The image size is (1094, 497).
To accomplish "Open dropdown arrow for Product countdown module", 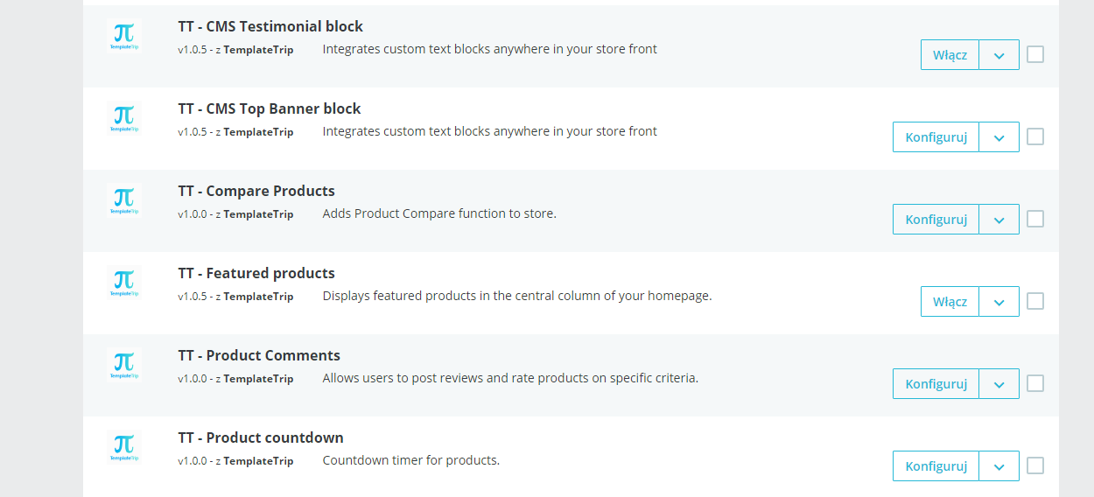I will tap(999, 466).
